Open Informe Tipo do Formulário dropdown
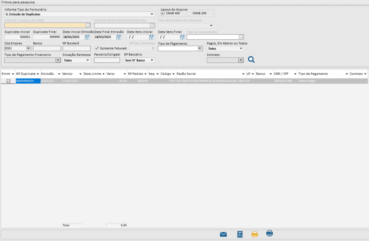The height and width of the screenshot is (241, 369). [152, 14]
